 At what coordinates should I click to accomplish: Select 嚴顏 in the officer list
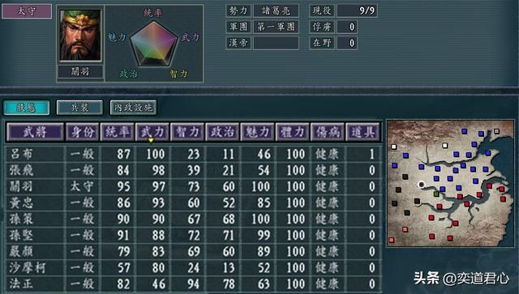coord(21,251)
